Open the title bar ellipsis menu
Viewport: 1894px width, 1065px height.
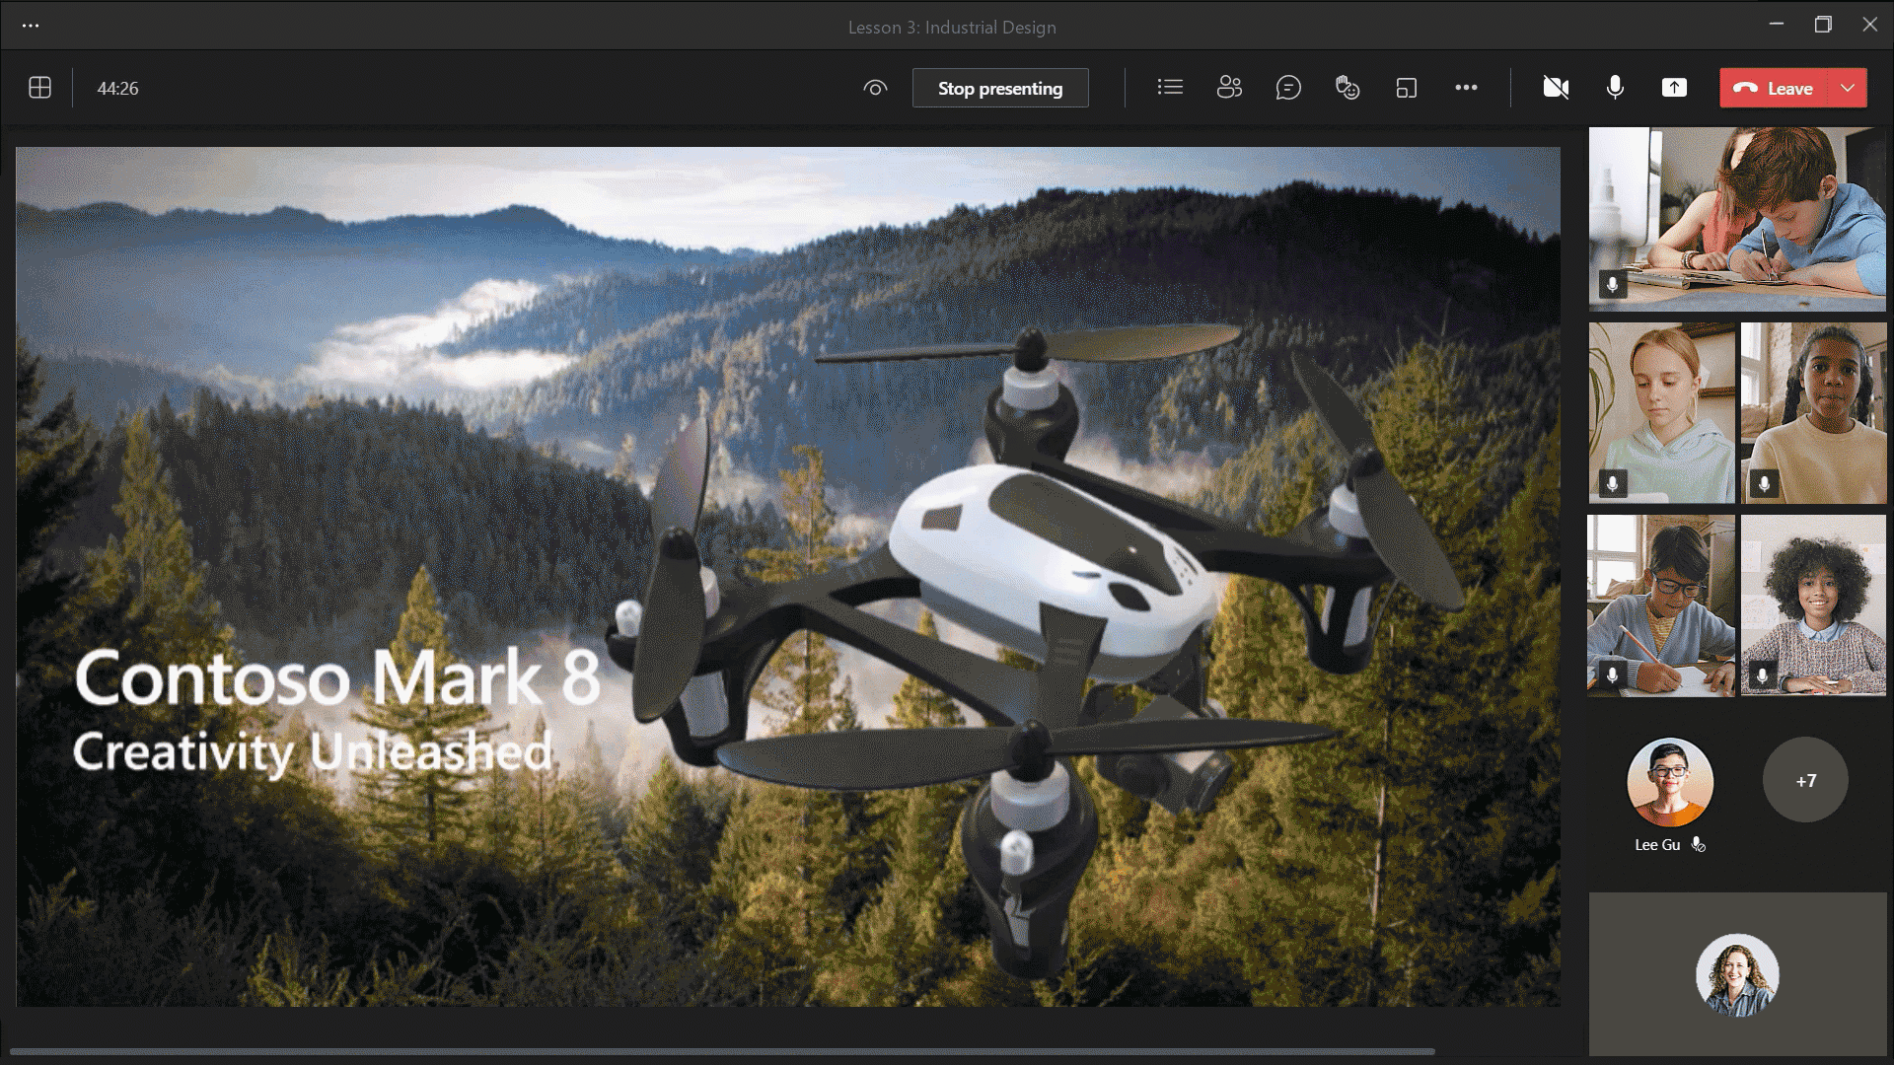(31, 27)
